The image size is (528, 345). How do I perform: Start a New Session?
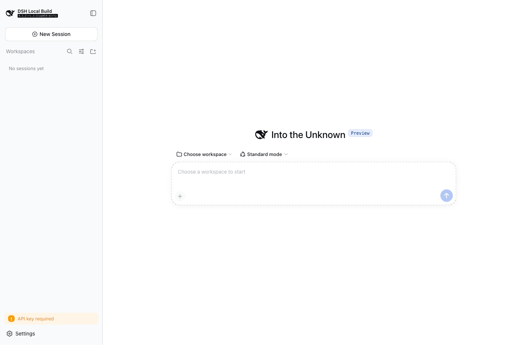pos(51,34)
